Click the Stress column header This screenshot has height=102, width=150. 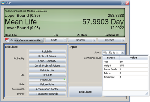tap(111, 57)
